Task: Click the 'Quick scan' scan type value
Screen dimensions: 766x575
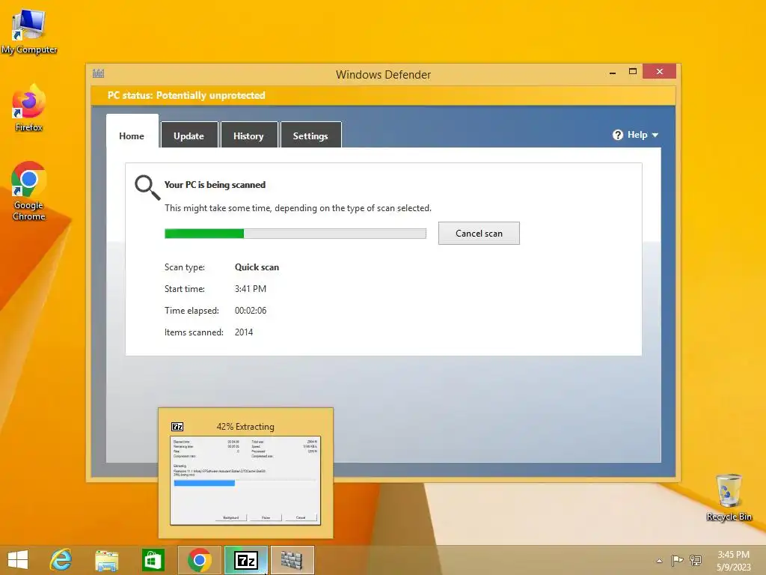Action: point(257,267)
